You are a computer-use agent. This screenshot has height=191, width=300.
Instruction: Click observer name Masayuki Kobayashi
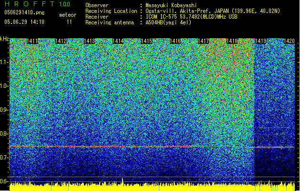point(171,5)
